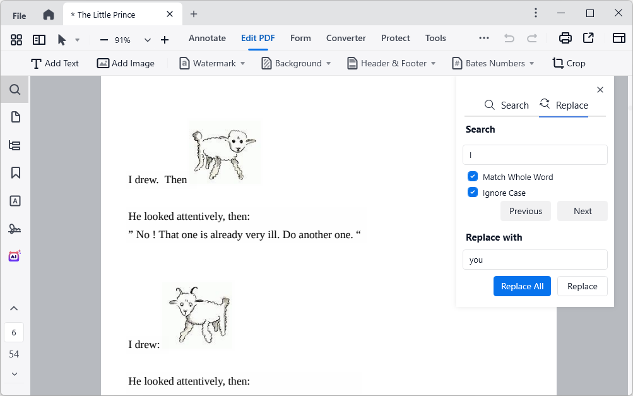Click the Replace All button
Viewport: 633px width, 396px height.
522,286
